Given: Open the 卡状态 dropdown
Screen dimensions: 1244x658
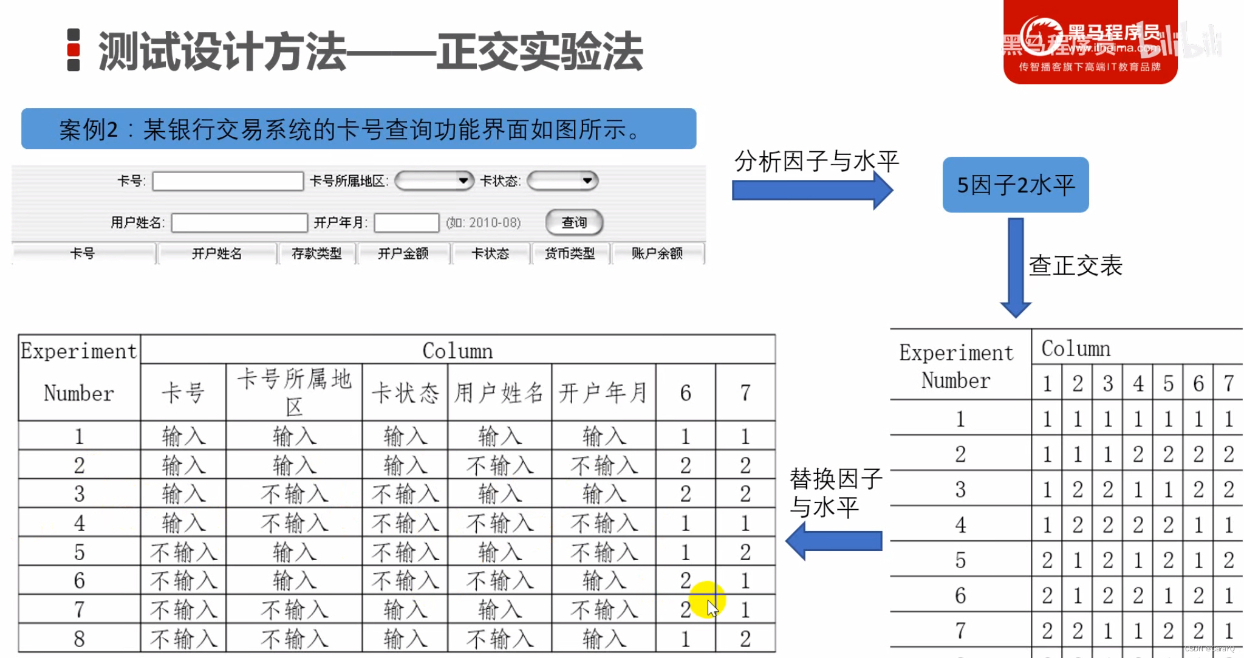Looking at the screenshot, I should [x=562, y=180].
